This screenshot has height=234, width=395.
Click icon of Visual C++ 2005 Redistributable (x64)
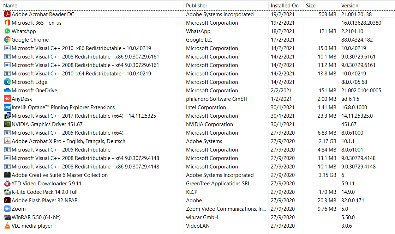(7, 133)
